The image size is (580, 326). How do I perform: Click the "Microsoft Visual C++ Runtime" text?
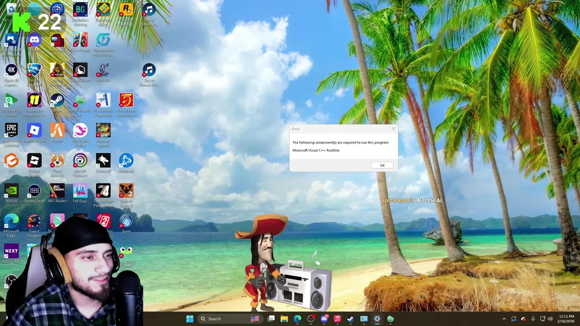pos(316,150)
